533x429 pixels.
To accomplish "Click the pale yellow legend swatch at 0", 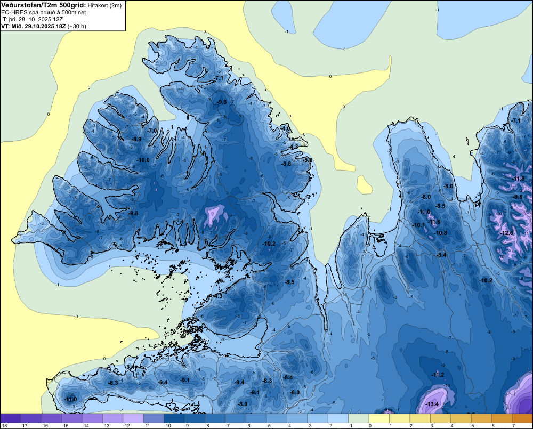I will click(379, 418).
